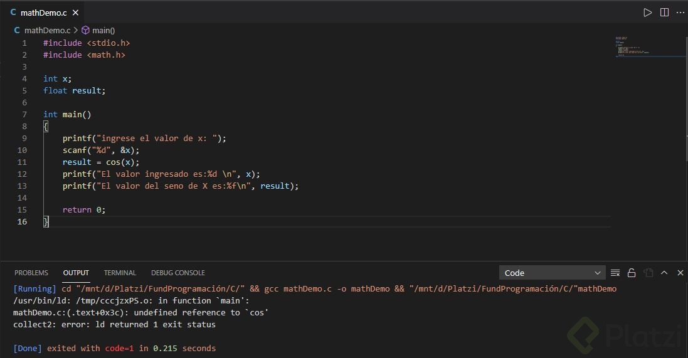The image size is (688, 358).
Task: Run the code with the play icon
Action: [648, 13]
